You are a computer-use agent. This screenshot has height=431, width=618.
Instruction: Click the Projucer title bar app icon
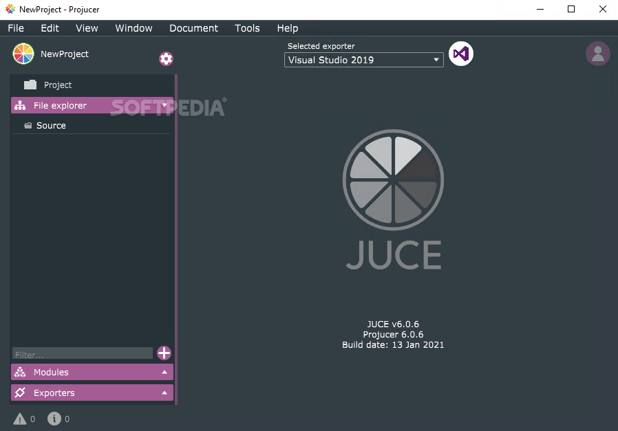click(10, 9)
